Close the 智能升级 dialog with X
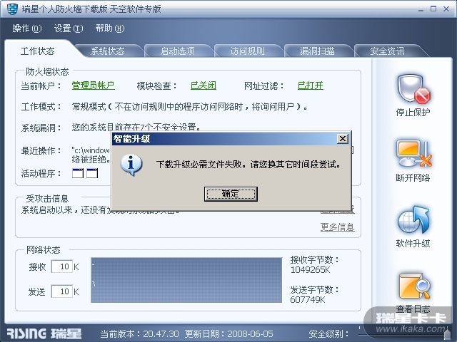Screen dimensions: 457x342 (x=343, y=139)
